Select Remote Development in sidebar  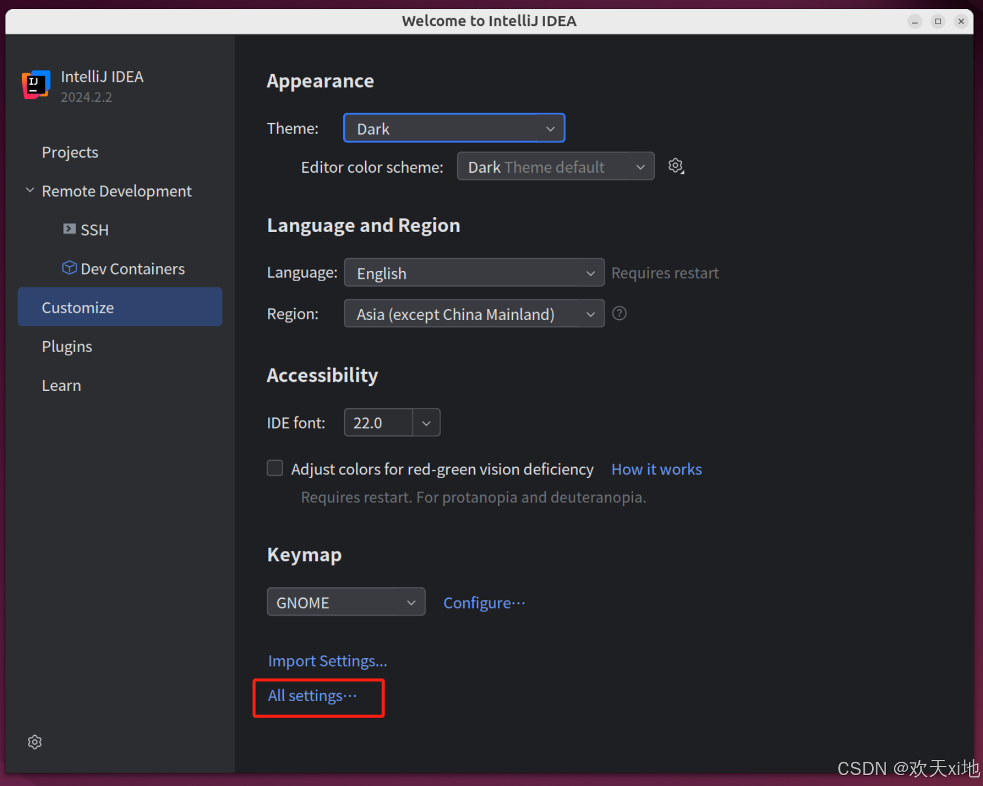coord(116,191)
